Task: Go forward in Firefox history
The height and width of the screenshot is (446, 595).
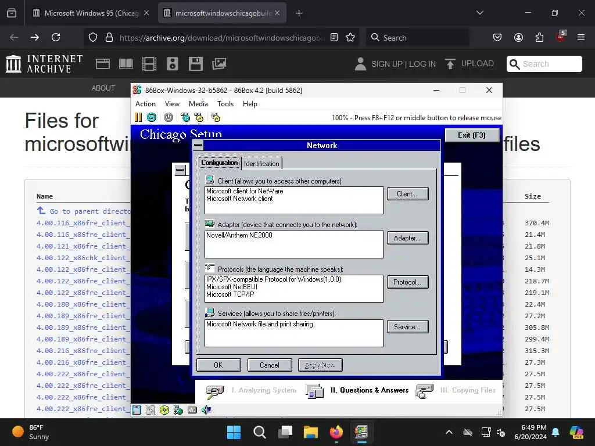Action: tap(34, 37)
